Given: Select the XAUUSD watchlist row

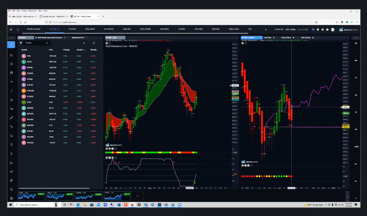Looking at the screenshot, I should coord(61,142).
